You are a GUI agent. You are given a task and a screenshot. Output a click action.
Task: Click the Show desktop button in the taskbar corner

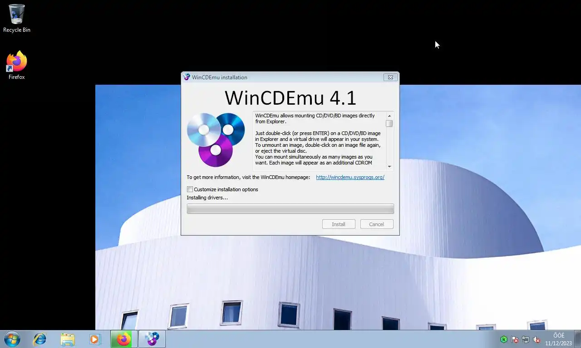(x=578, y=339)
